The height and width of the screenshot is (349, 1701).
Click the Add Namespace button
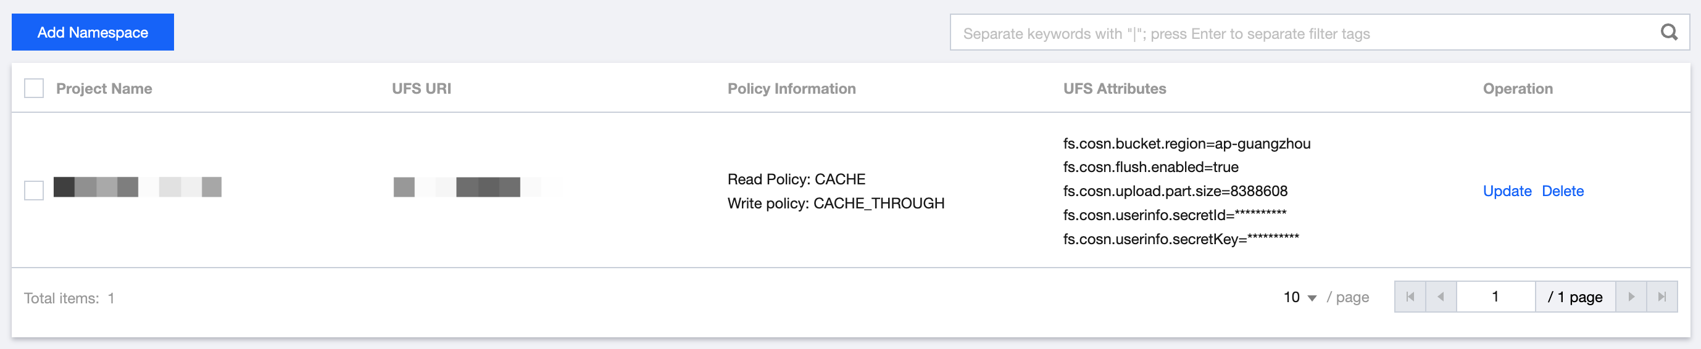tap(93, 32)
